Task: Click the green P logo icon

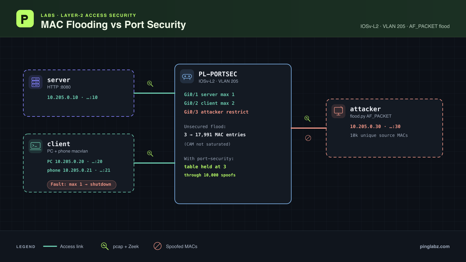Action: point(25,19)
